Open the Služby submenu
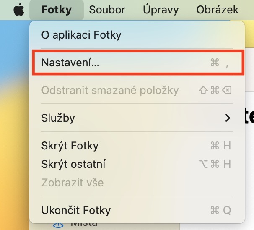The height and width of the screenshot is (230, 254). click(59, 118)
